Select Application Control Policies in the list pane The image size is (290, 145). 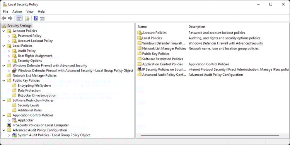[x=162, y=64]
